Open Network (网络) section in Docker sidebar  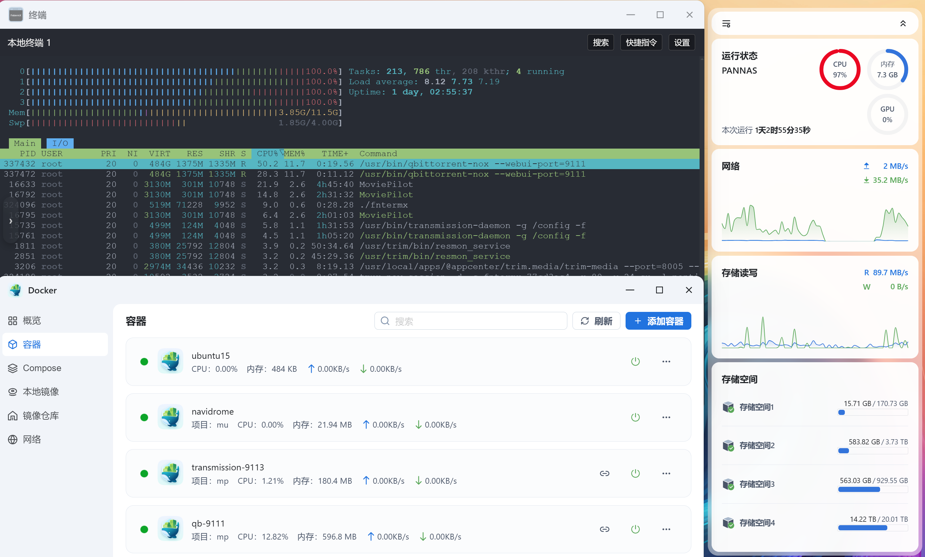32,439
